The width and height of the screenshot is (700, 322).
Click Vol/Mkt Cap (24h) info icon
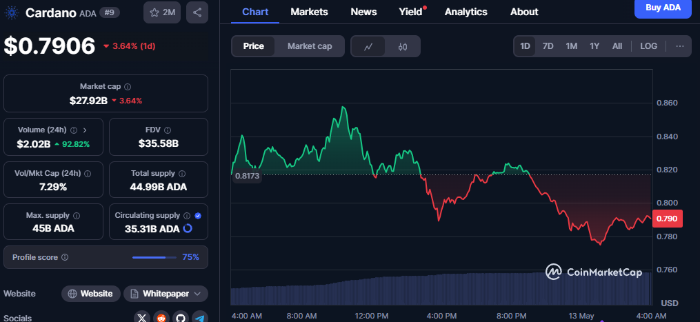pos(88,173)
